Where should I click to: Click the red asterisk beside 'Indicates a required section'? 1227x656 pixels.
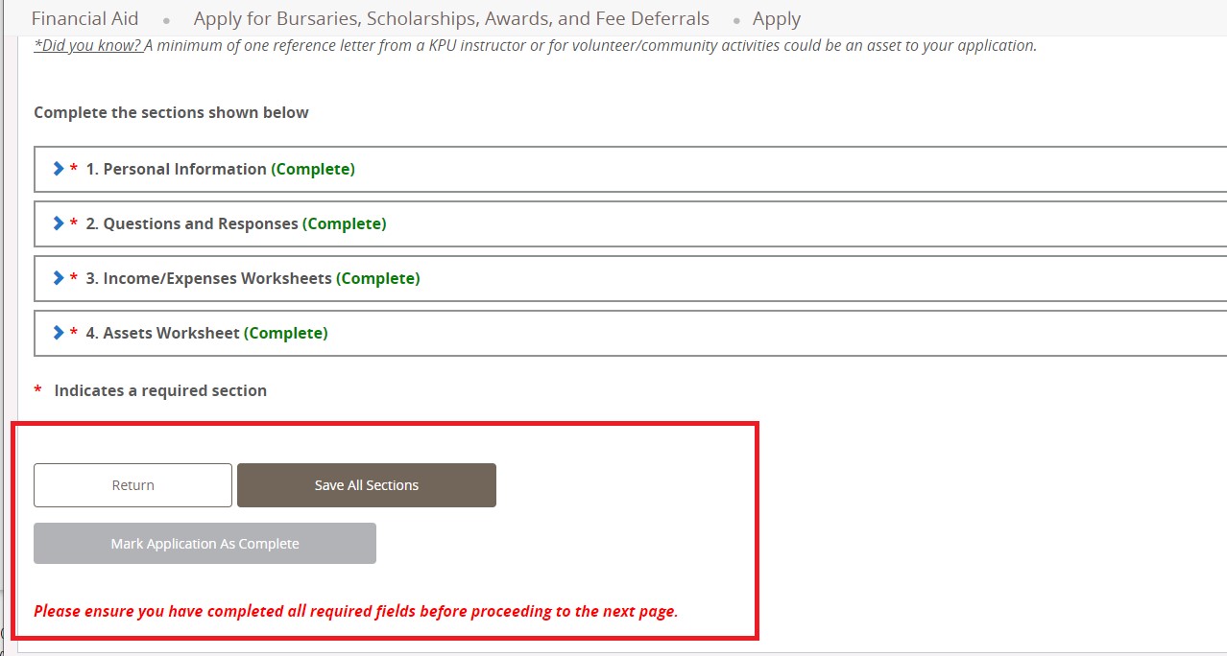pos(38,391)
